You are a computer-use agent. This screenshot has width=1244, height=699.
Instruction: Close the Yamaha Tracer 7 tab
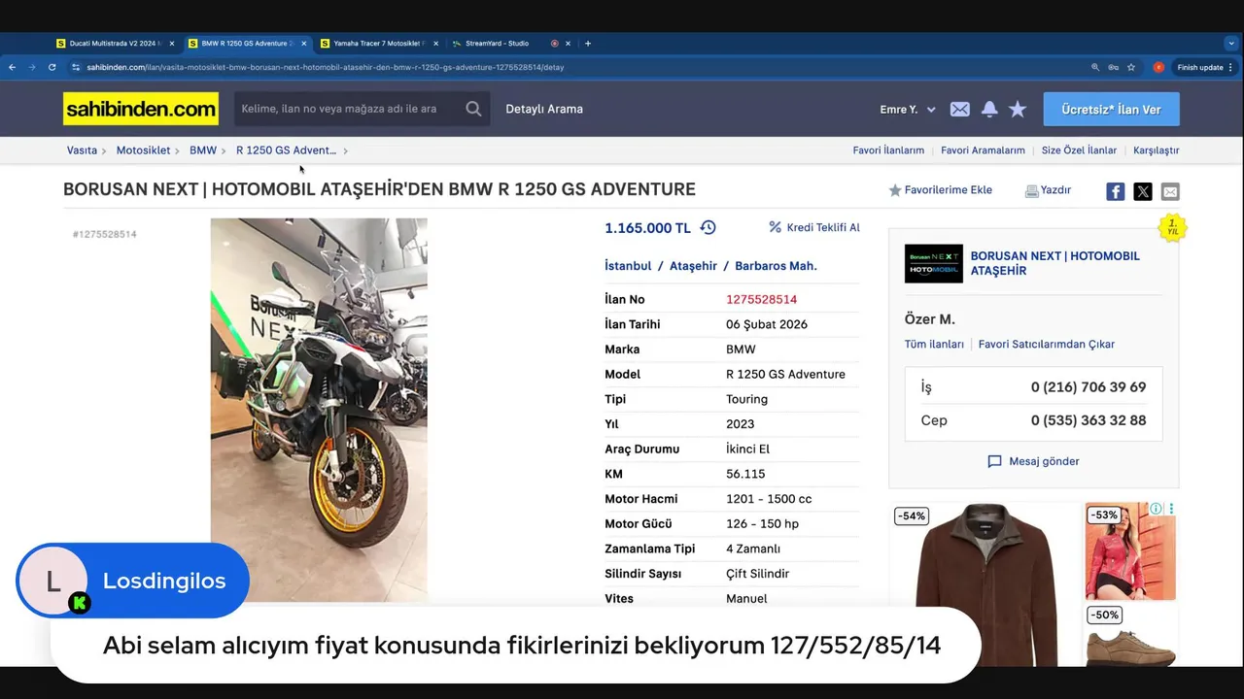(x=435, y=43)
